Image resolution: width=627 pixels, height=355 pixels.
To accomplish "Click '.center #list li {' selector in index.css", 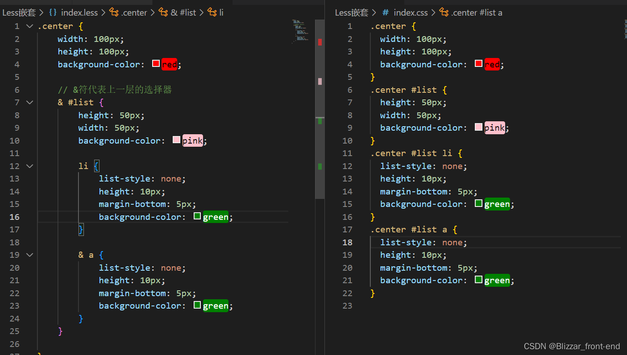I will [416, 153].
